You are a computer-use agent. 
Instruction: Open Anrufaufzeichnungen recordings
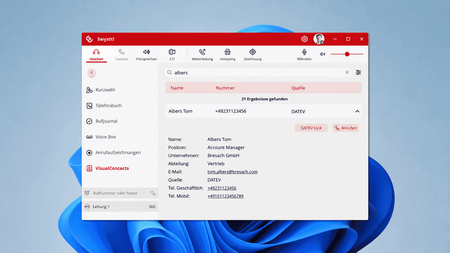coord(113,152)
